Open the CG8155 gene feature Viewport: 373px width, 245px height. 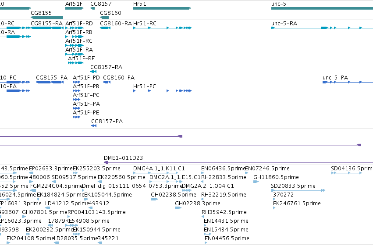tap(47, 17)
